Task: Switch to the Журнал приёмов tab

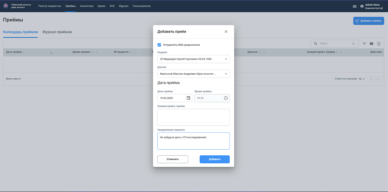Action: pos(57,32)
